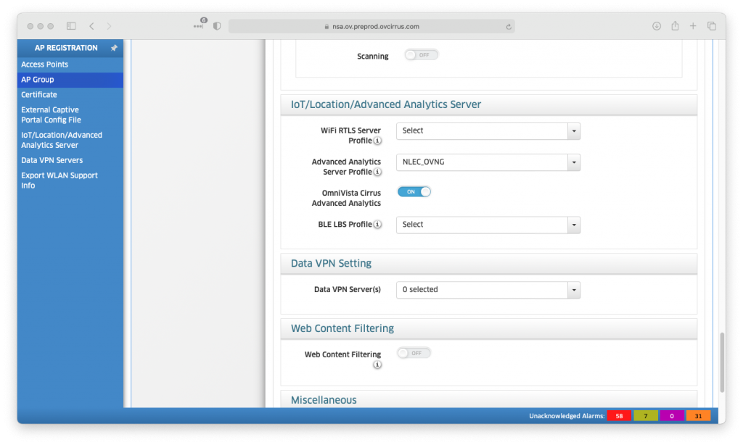Enable the Scanning toggle

[422, 55]
